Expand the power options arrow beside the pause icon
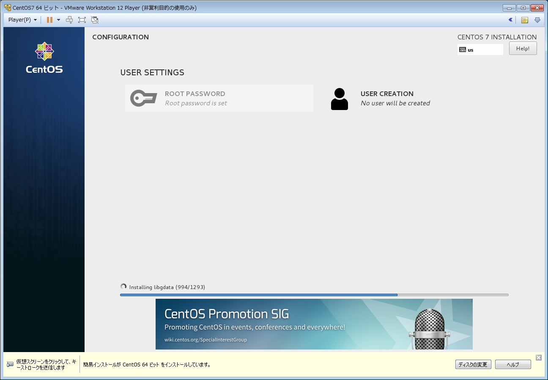Viewport: 548px width, 380px height. pos(58,20)
